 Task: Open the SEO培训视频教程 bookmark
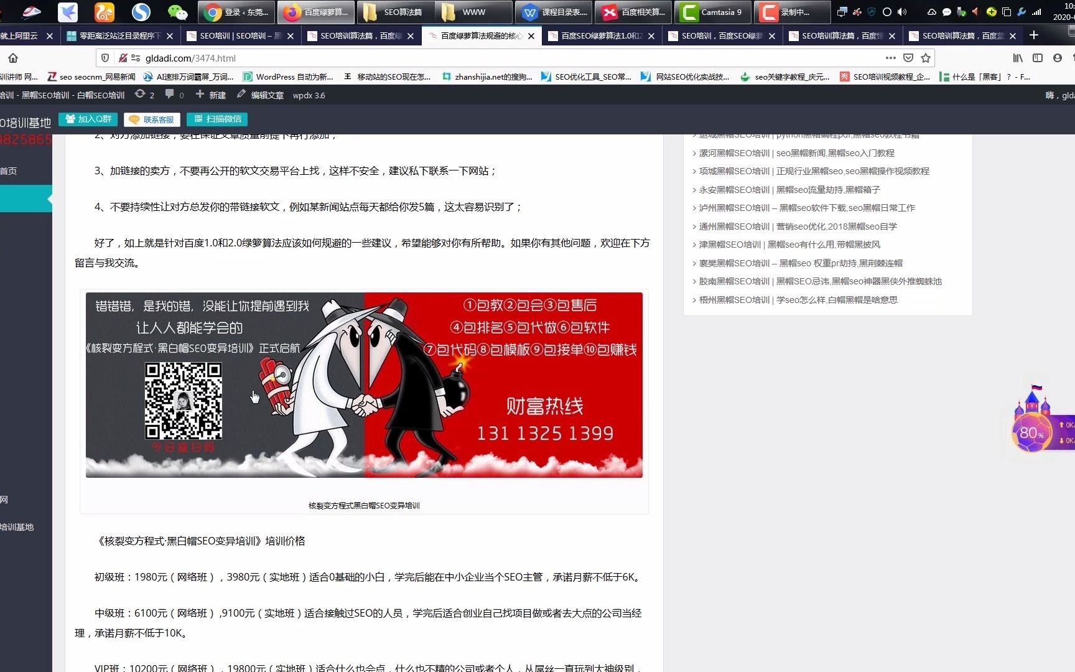point(885,77)
